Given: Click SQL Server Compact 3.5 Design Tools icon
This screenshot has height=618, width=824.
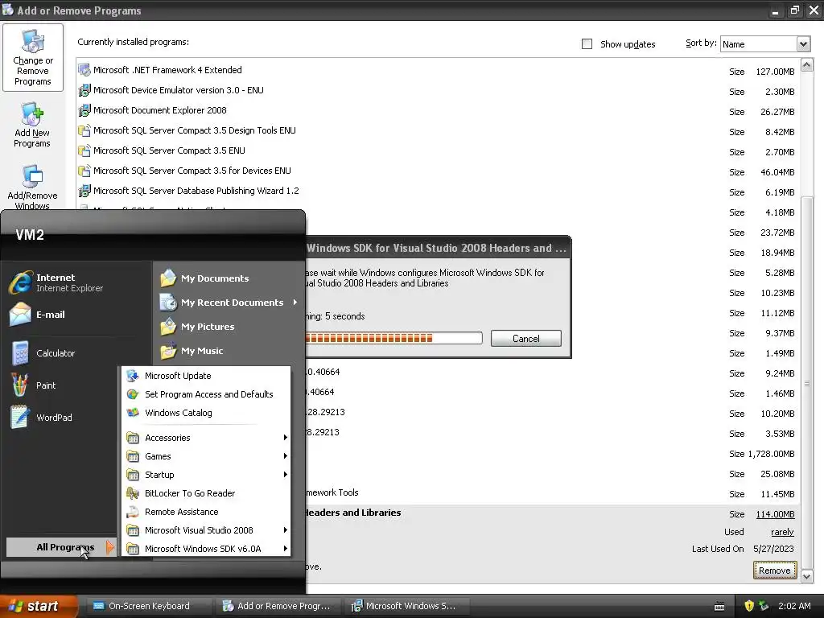Looking at the screenshot, I should click(x=84, y=130).
